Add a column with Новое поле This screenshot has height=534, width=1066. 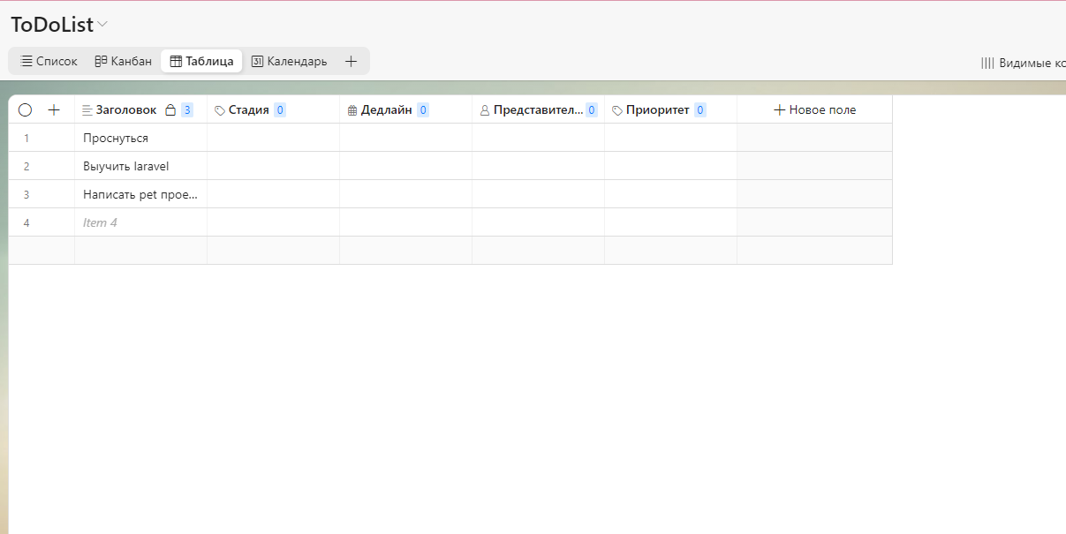814,109
